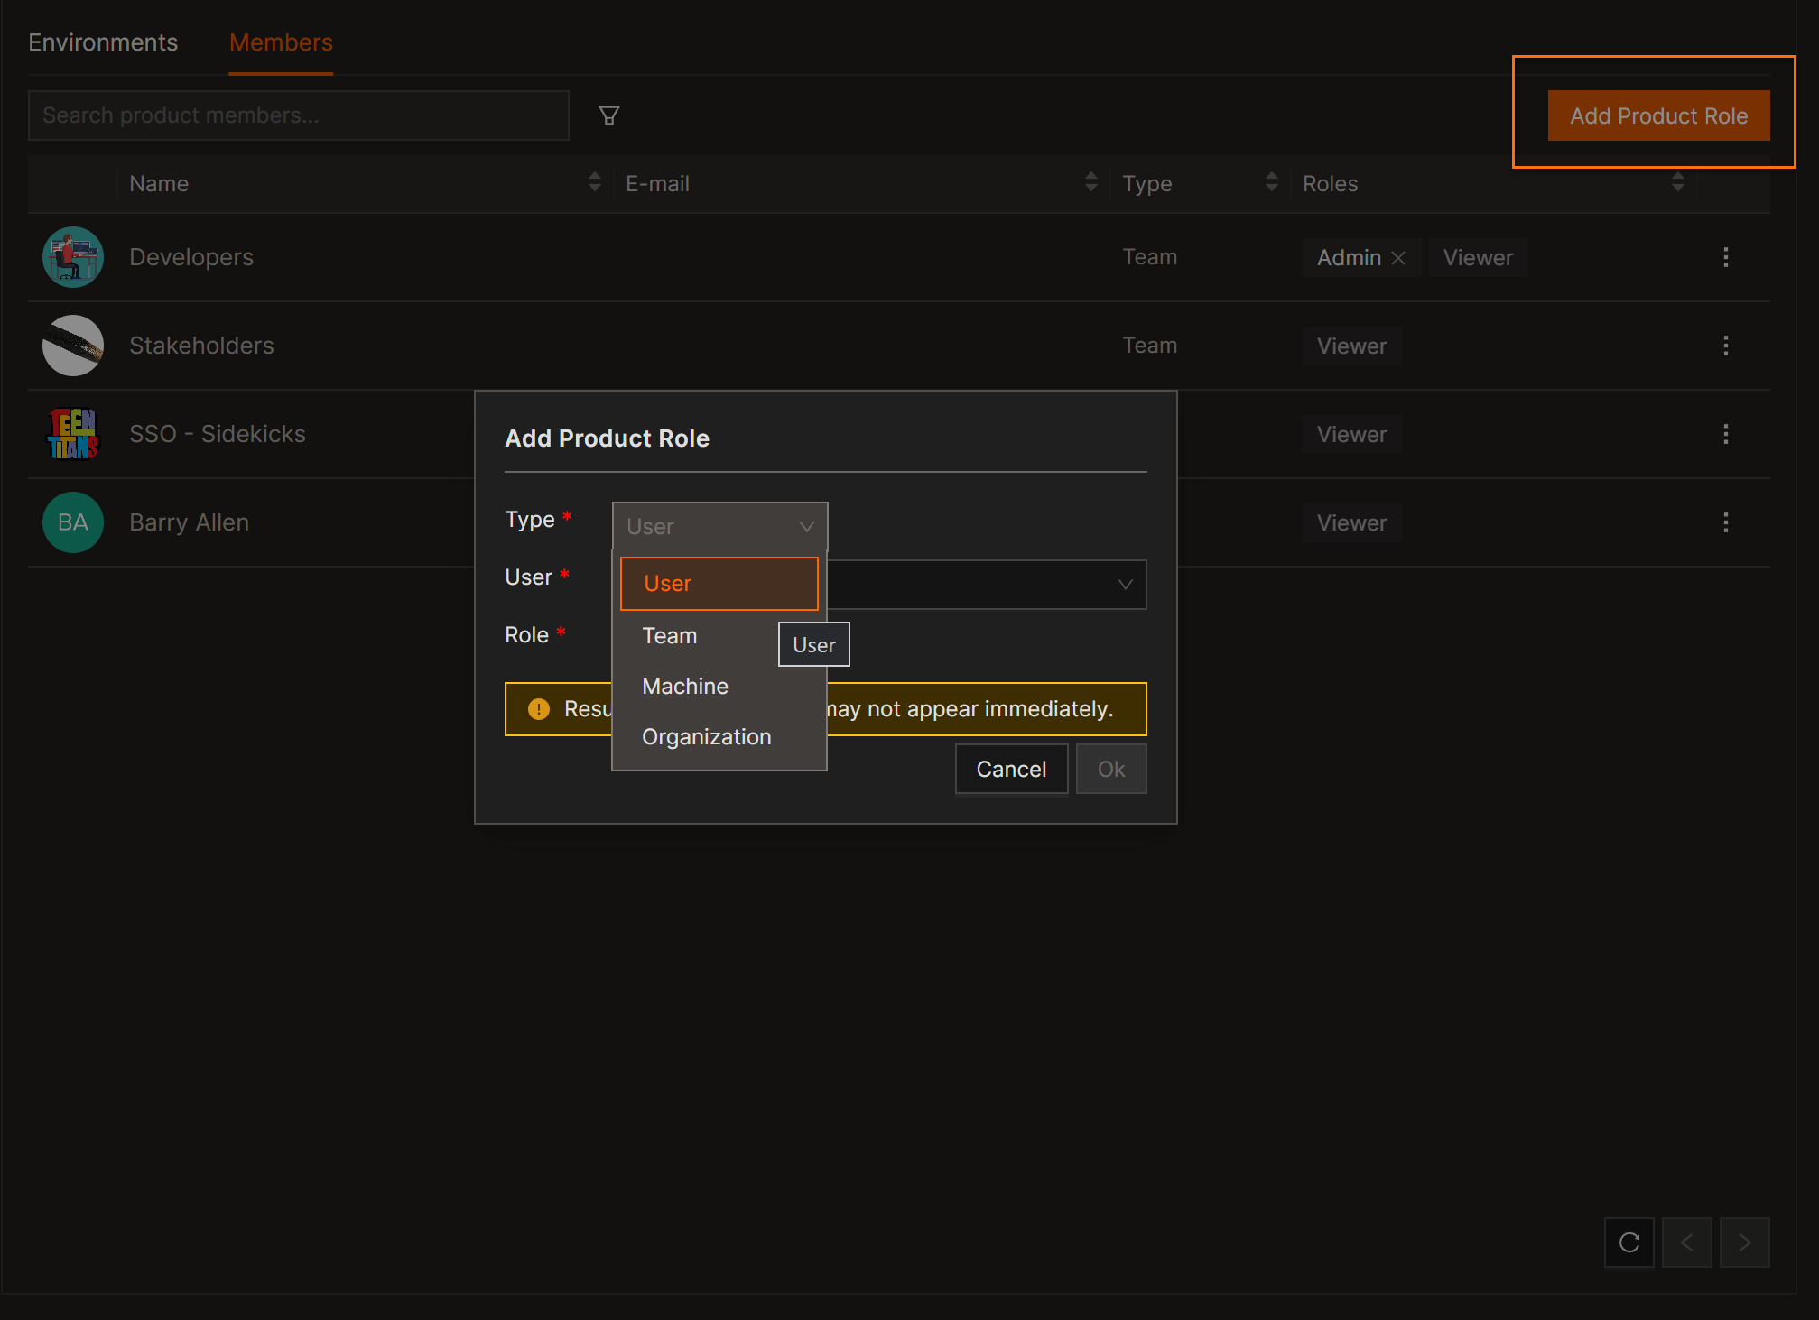
Task: Open Stakeholders row three-dot menu
Action: point(1725,346)
